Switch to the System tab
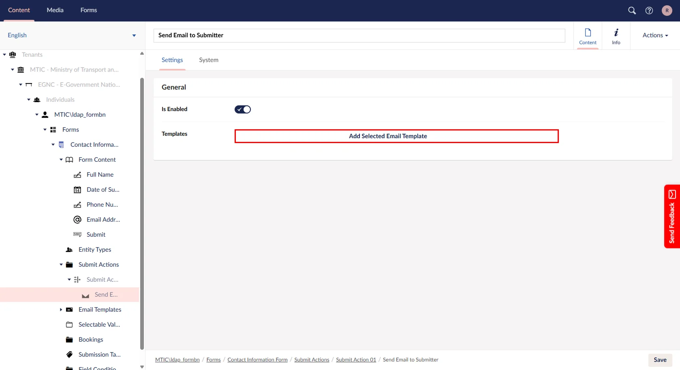 pyautogui.click(x=208, y=60)
